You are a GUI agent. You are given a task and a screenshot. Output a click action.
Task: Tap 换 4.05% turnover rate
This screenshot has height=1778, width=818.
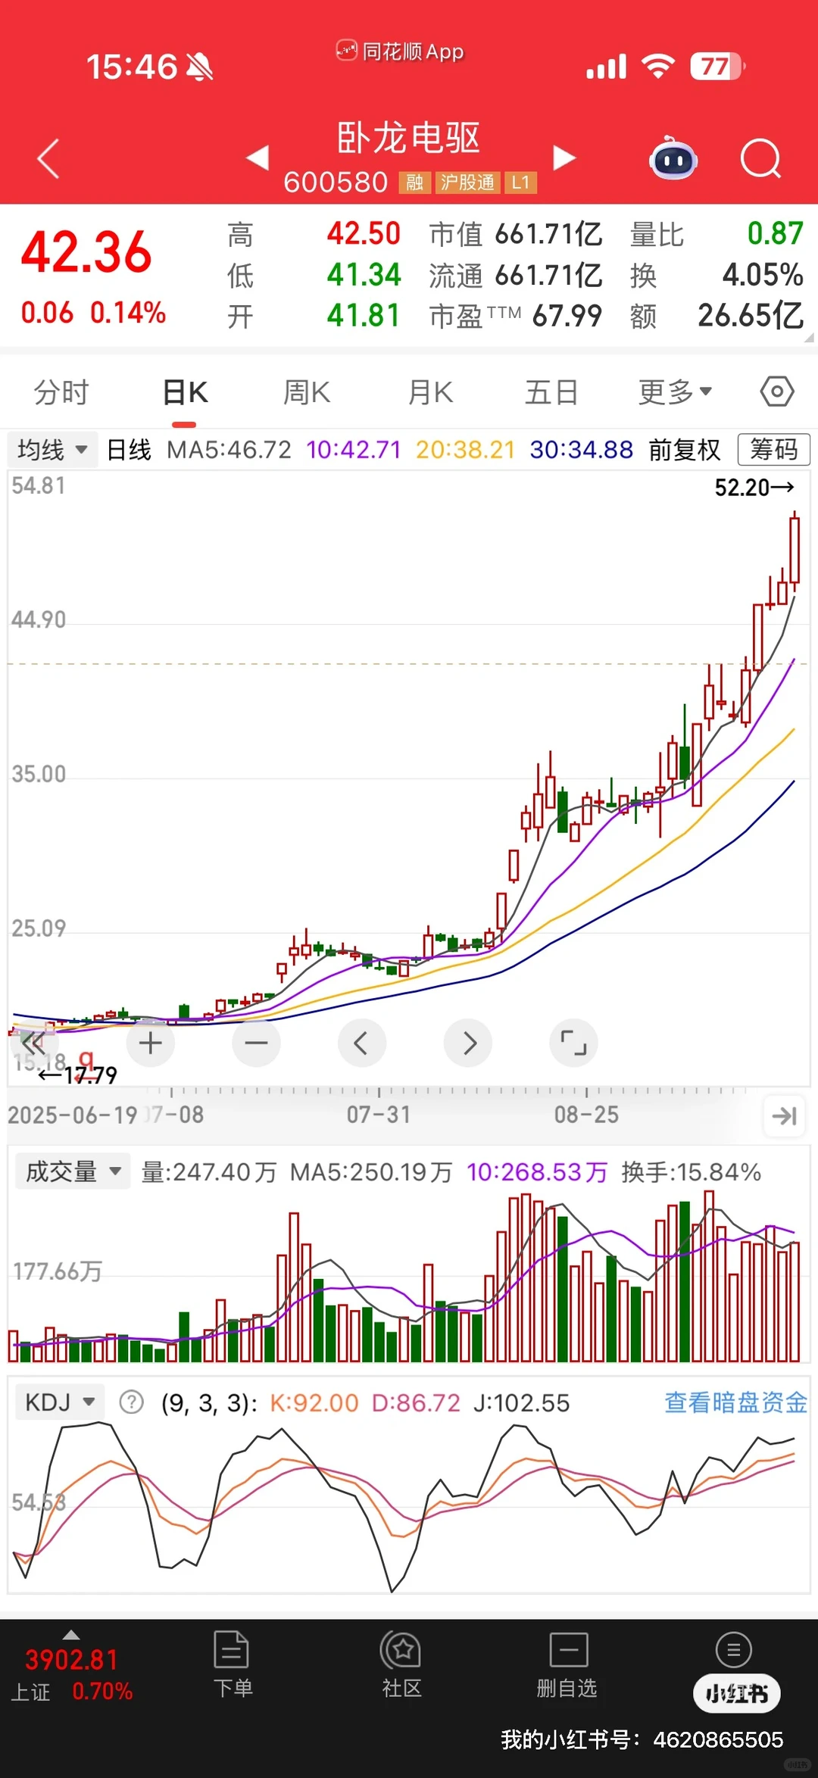pos(717,275)
